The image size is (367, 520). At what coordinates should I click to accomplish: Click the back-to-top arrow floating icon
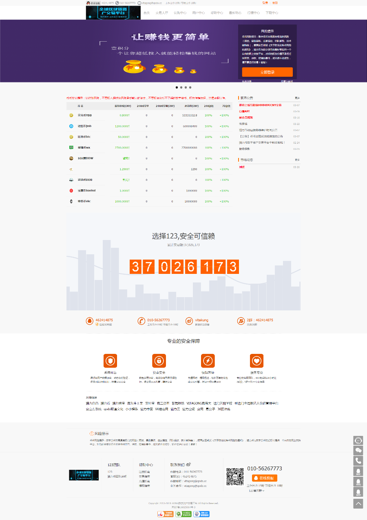pyautogui.click(x=358, y=503)
